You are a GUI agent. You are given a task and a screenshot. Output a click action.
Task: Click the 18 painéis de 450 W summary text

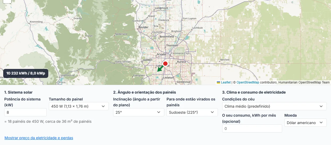(x=48, y=121)
